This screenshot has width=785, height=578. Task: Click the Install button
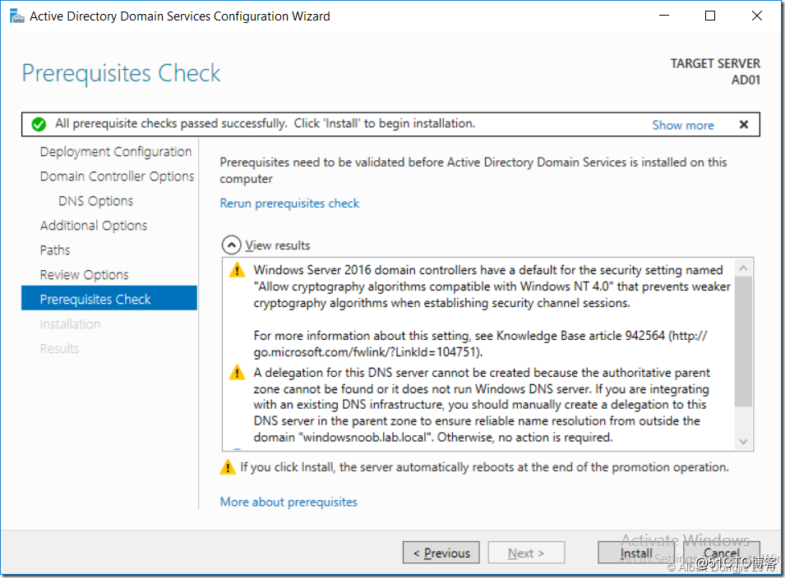click(636, 553)
